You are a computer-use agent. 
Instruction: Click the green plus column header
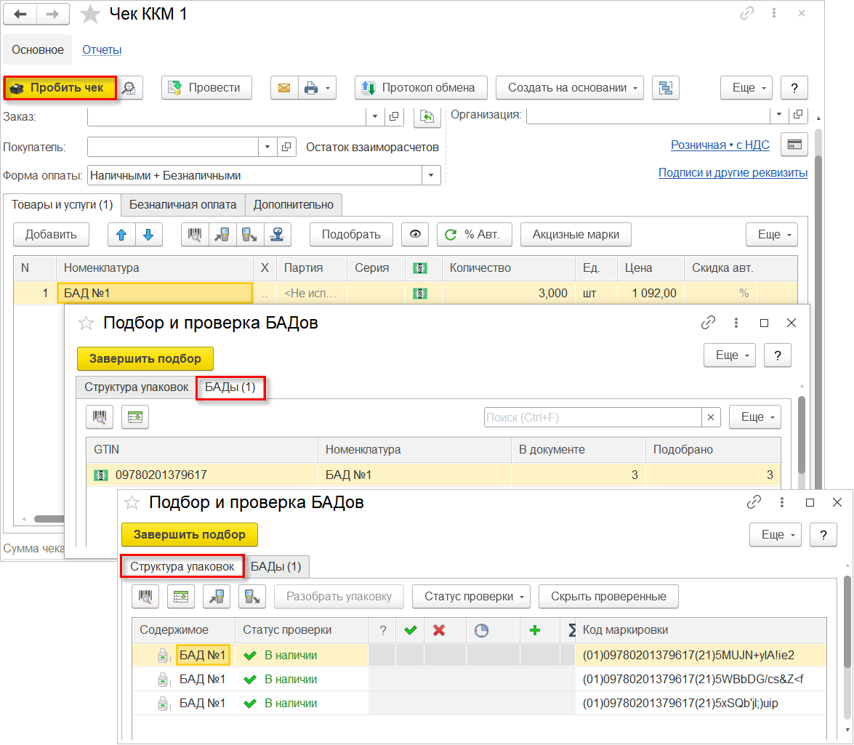[x=535, y=630]
